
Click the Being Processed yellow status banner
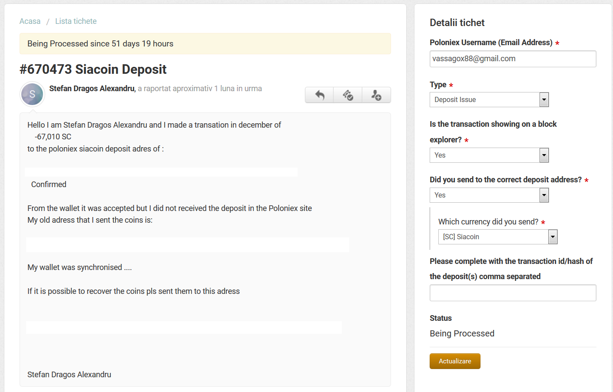point(205,44)
